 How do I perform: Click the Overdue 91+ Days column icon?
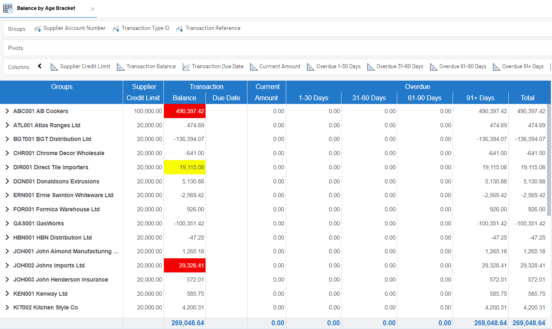(496, 67)
